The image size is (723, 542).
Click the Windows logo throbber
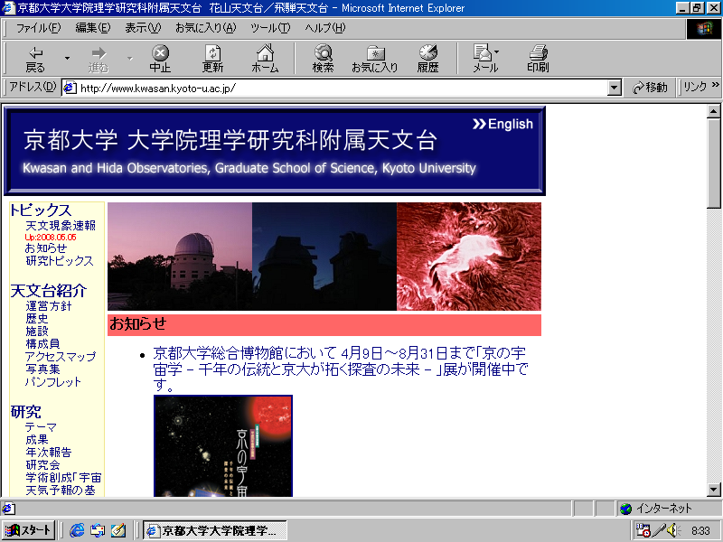(x=704, y=29)
